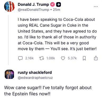Click the black plus badge icon
Viewport: 102px width, 101px height.
pyautogui.click(x=59, y=4)
